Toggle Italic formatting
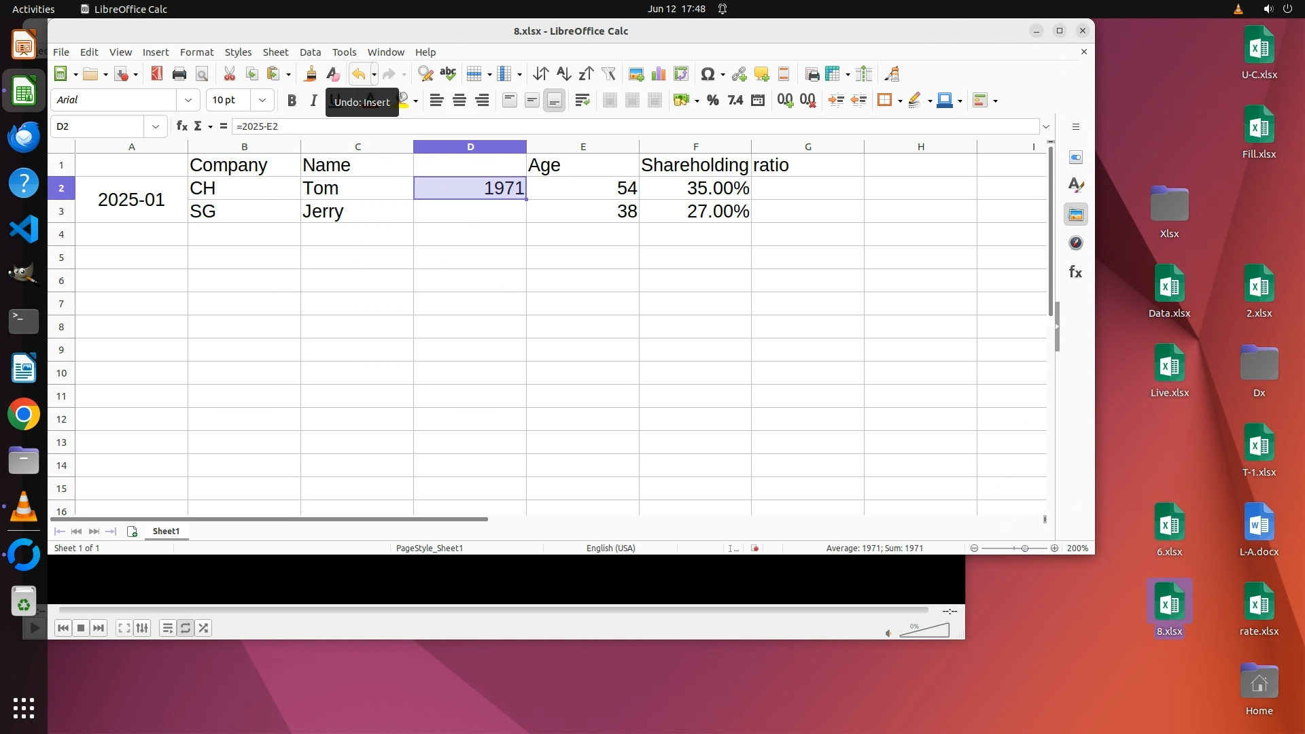The width and height of the screenshot is (1305, 734). coord(313,101)
